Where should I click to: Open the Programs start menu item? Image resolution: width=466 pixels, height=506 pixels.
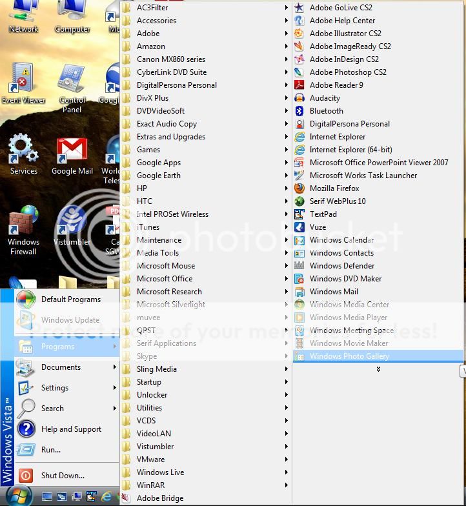67,347
